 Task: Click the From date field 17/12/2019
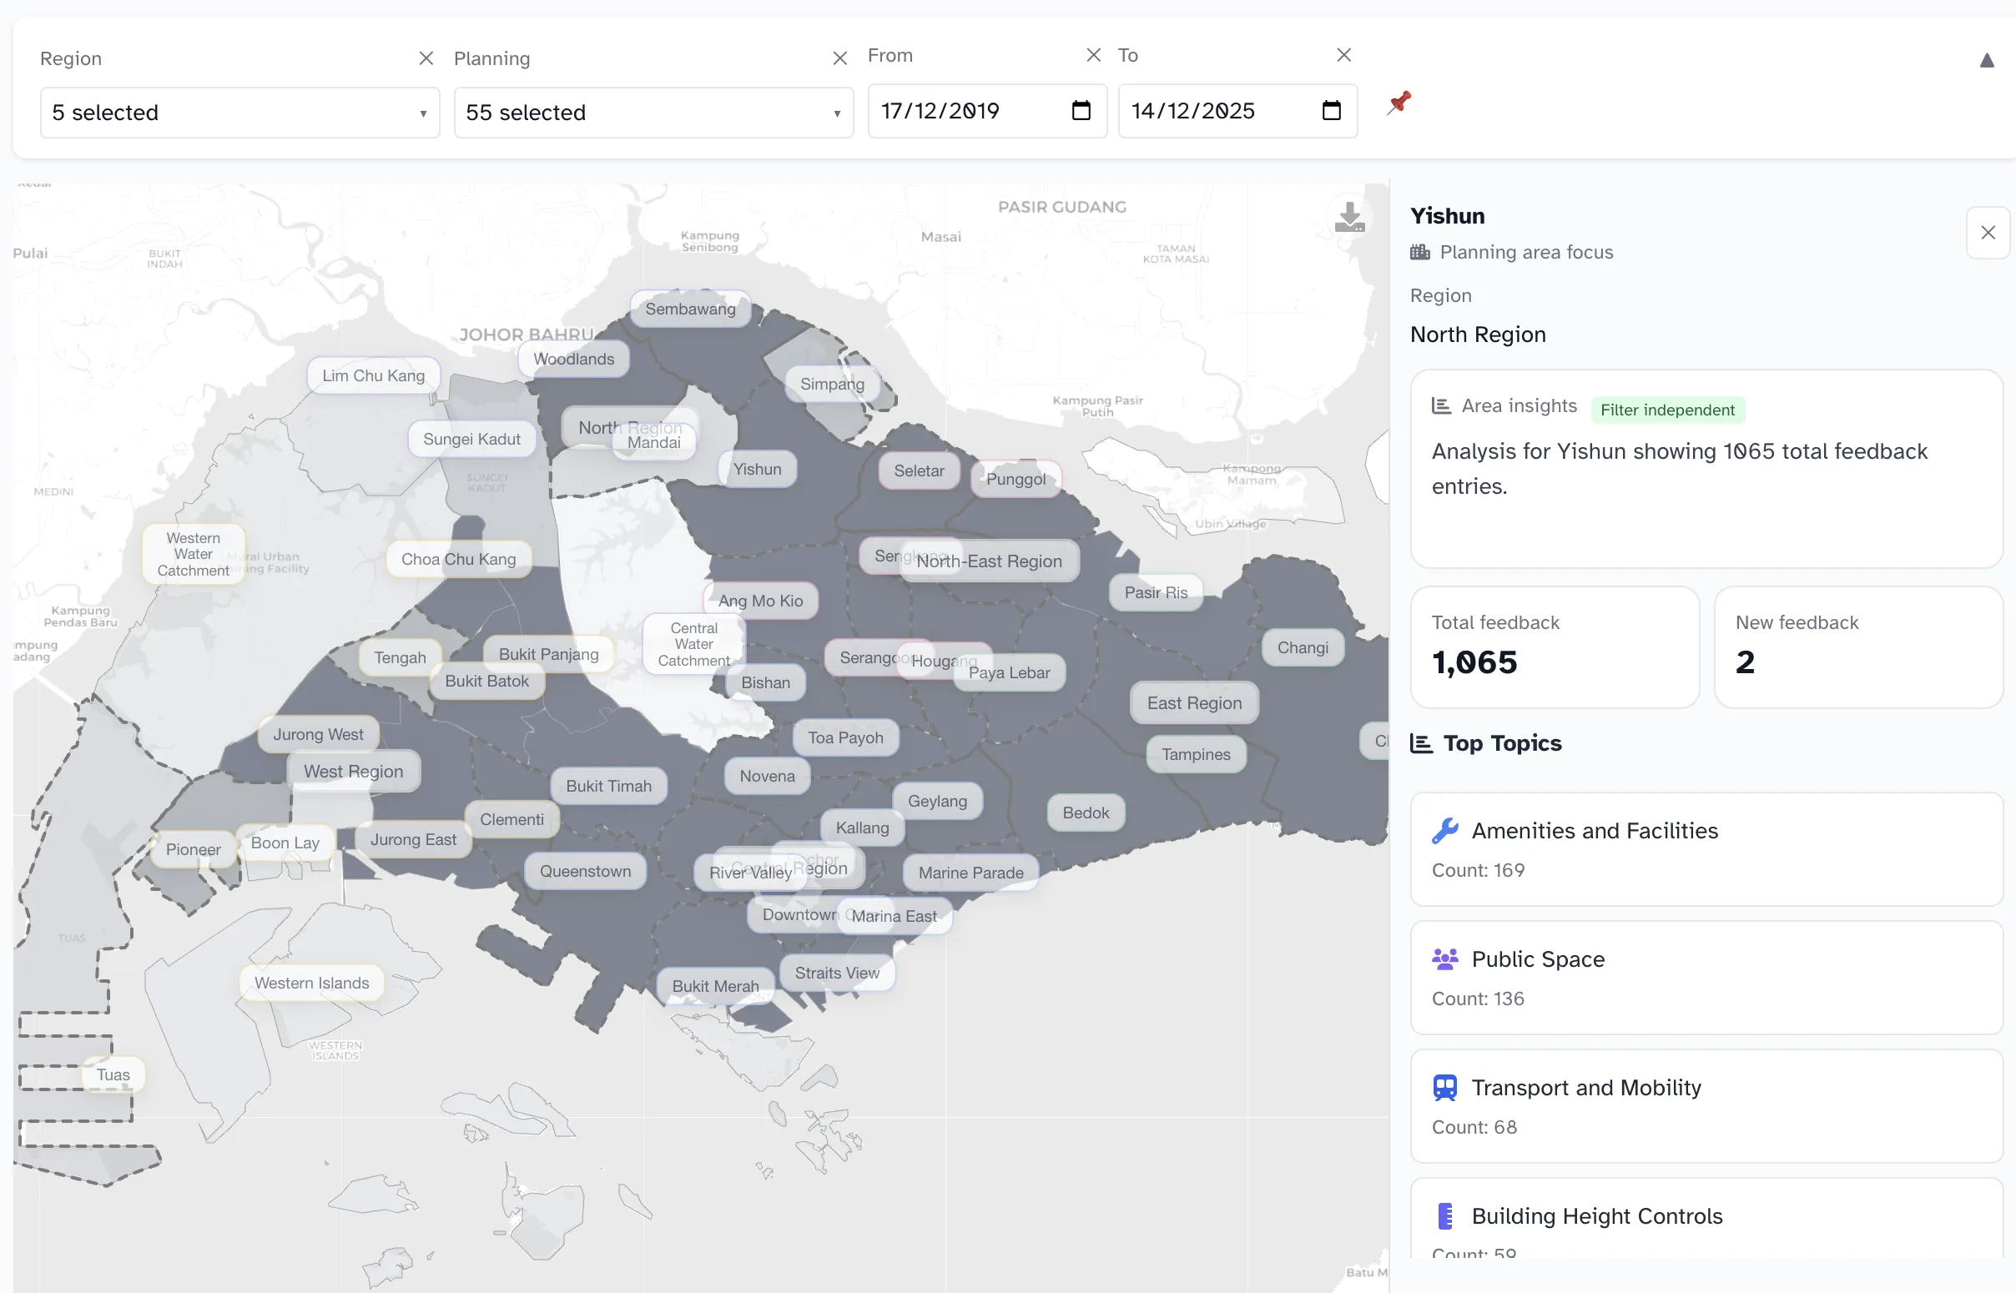[987, 111]
